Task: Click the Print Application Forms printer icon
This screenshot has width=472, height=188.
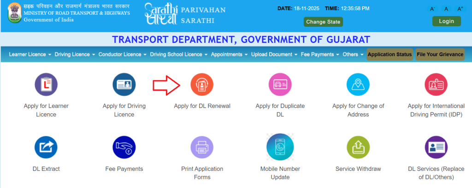Action: click(x=202, y=147)
